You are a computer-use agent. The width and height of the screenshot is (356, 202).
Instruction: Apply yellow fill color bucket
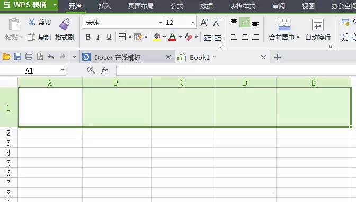point(157,36)
